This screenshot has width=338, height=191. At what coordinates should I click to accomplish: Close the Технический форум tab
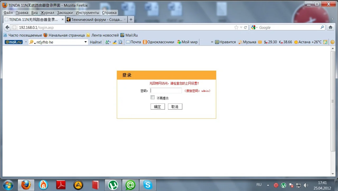[x=125, y=20]
